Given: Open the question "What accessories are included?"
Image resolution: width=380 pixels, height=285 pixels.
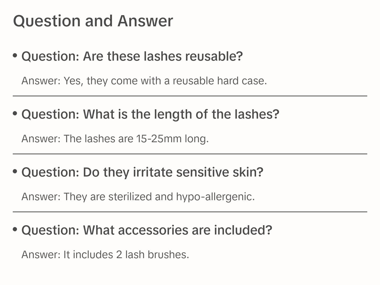Looking at the screenshot, I should (x=147, y=230).
